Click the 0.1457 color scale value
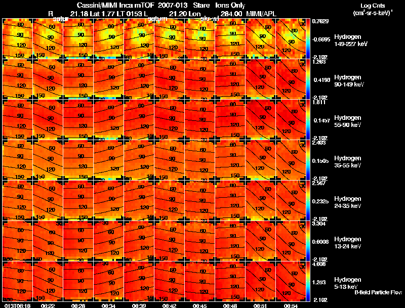The height and width of the screenshot is (308, 405). [x=322, y=120]
